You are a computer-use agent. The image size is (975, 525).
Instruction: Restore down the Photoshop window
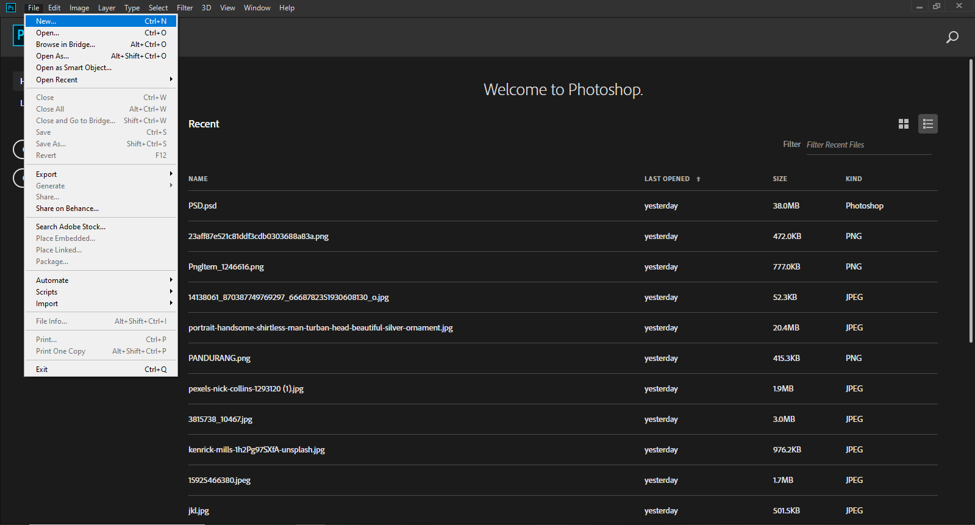coord(937,6)
